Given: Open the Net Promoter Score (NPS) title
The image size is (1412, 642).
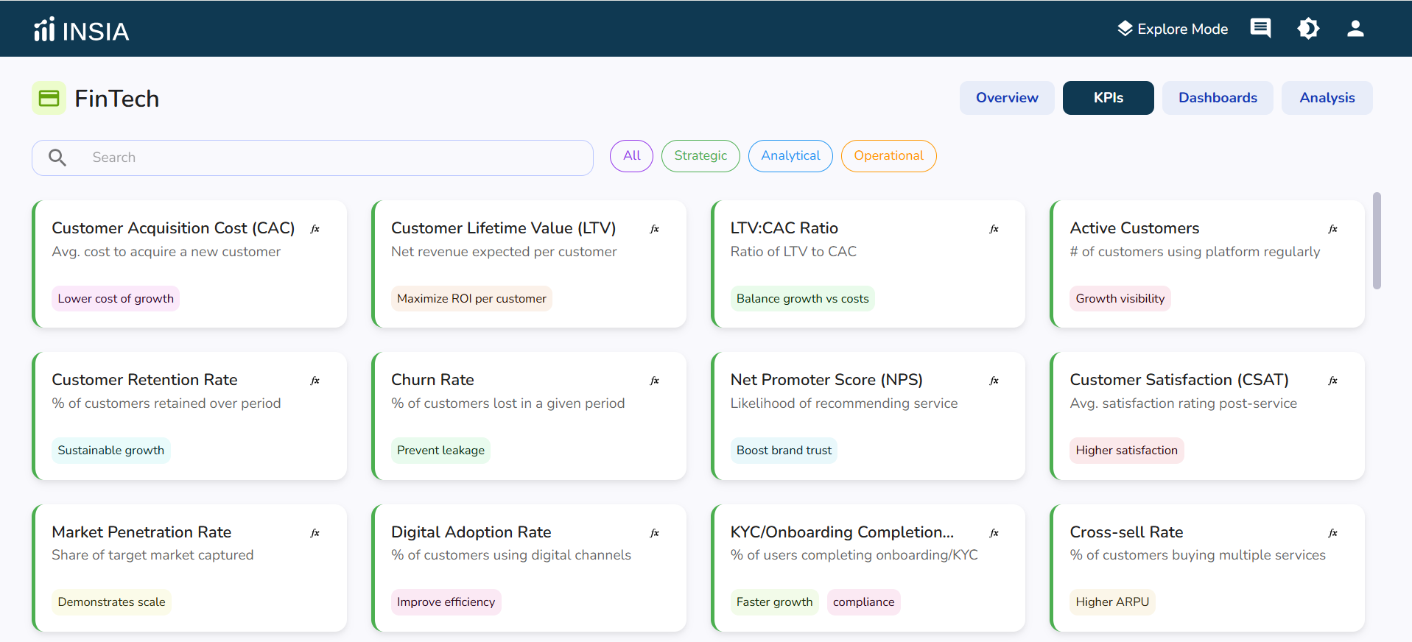Looking at the screenshot, I should tap(826, 380).
